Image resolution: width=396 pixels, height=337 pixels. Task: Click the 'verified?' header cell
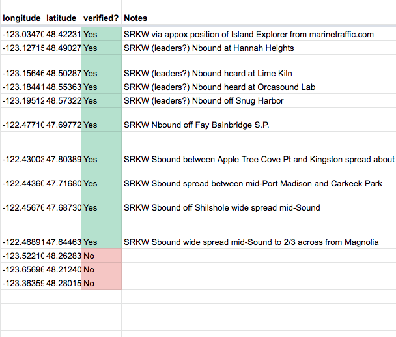tap(101, 12)
